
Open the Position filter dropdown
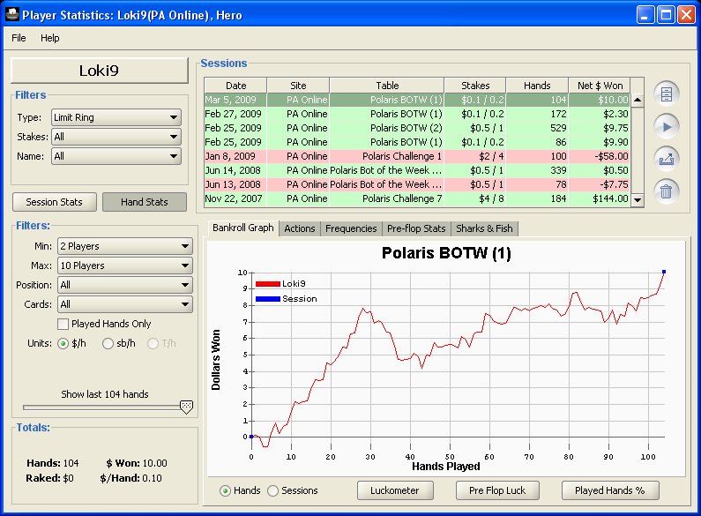(x=124, y=285)
